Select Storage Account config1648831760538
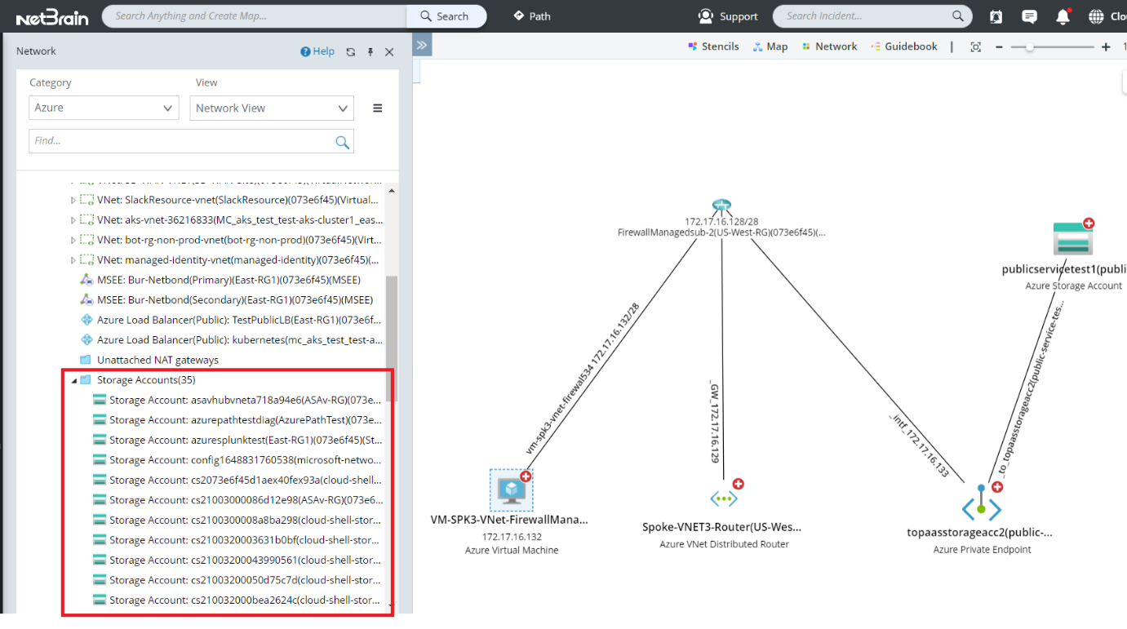 (237, 460)
